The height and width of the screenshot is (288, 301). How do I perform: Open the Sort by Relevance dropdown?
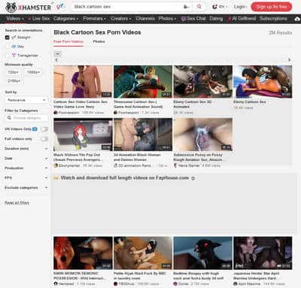[x=26, y=100]
